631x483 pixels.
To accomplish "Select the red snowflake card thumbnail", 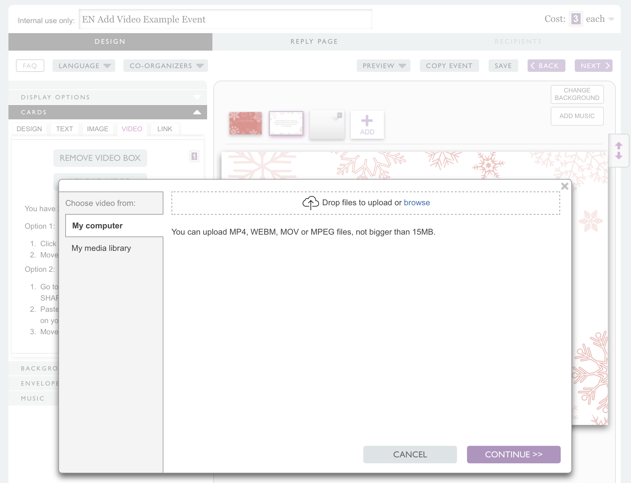I will pyautogui.click(x=246, y=123).
